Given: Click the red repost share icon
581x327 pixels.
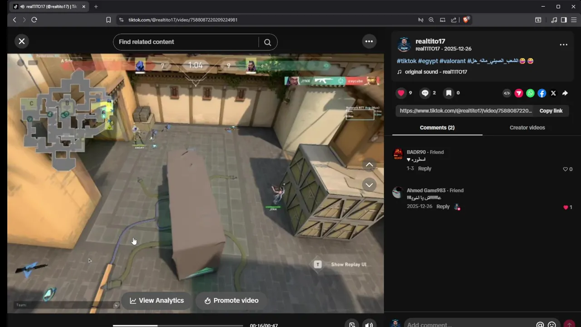Looking at the screenshot, I should pos(519,93).
